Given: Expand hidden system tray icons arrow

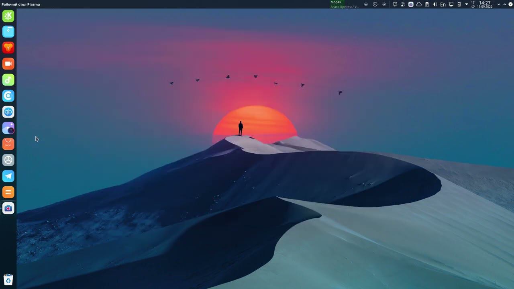Looking at the screenshot, I should [467, 4].
